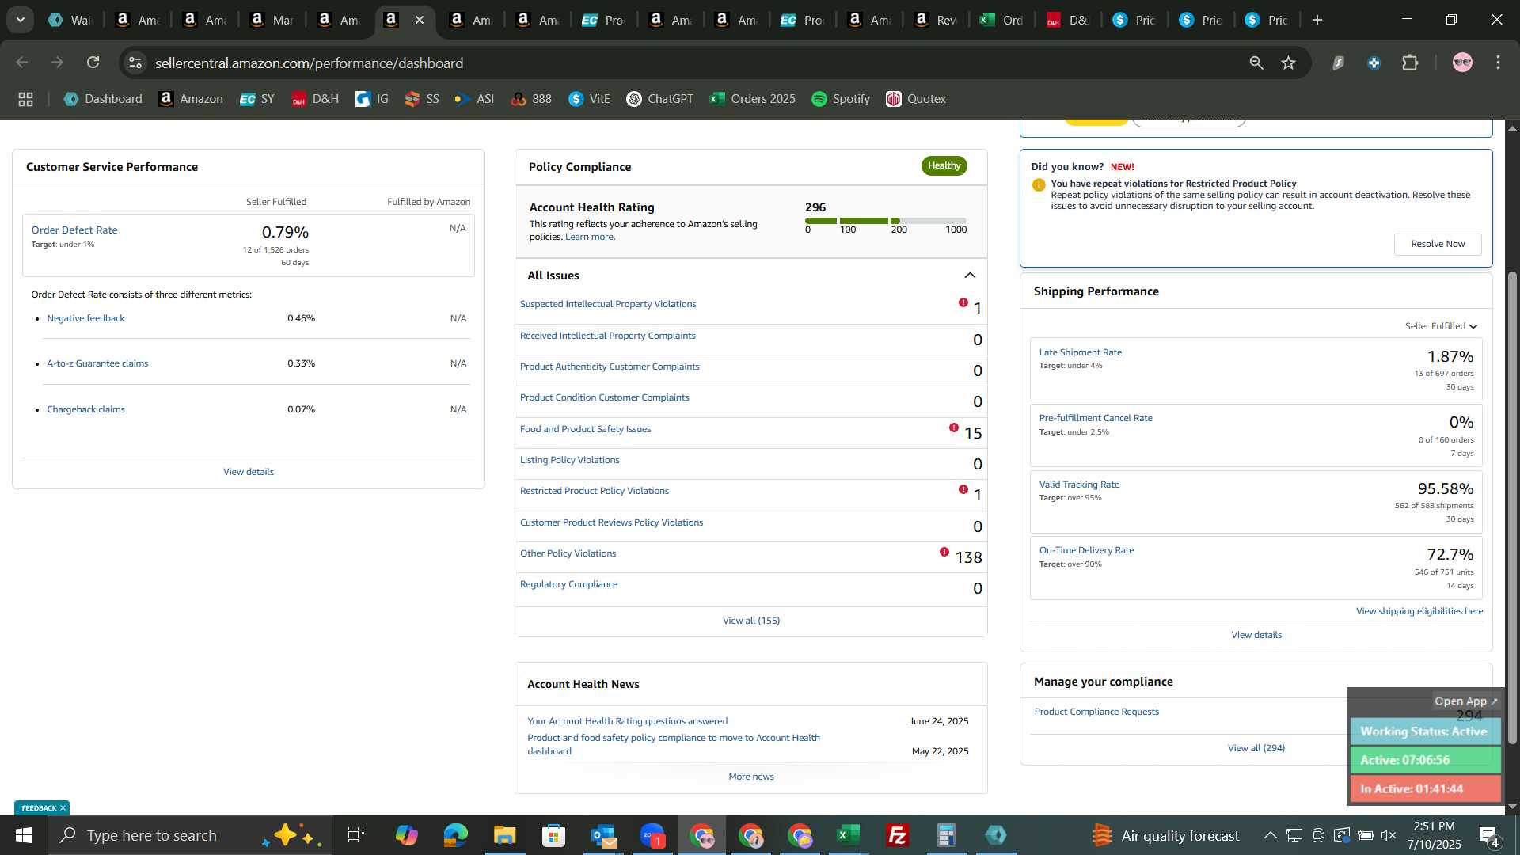The image size is (1520, 855).
Task: Open A-to-z Guarantee claims link
Action: [97, 363]
